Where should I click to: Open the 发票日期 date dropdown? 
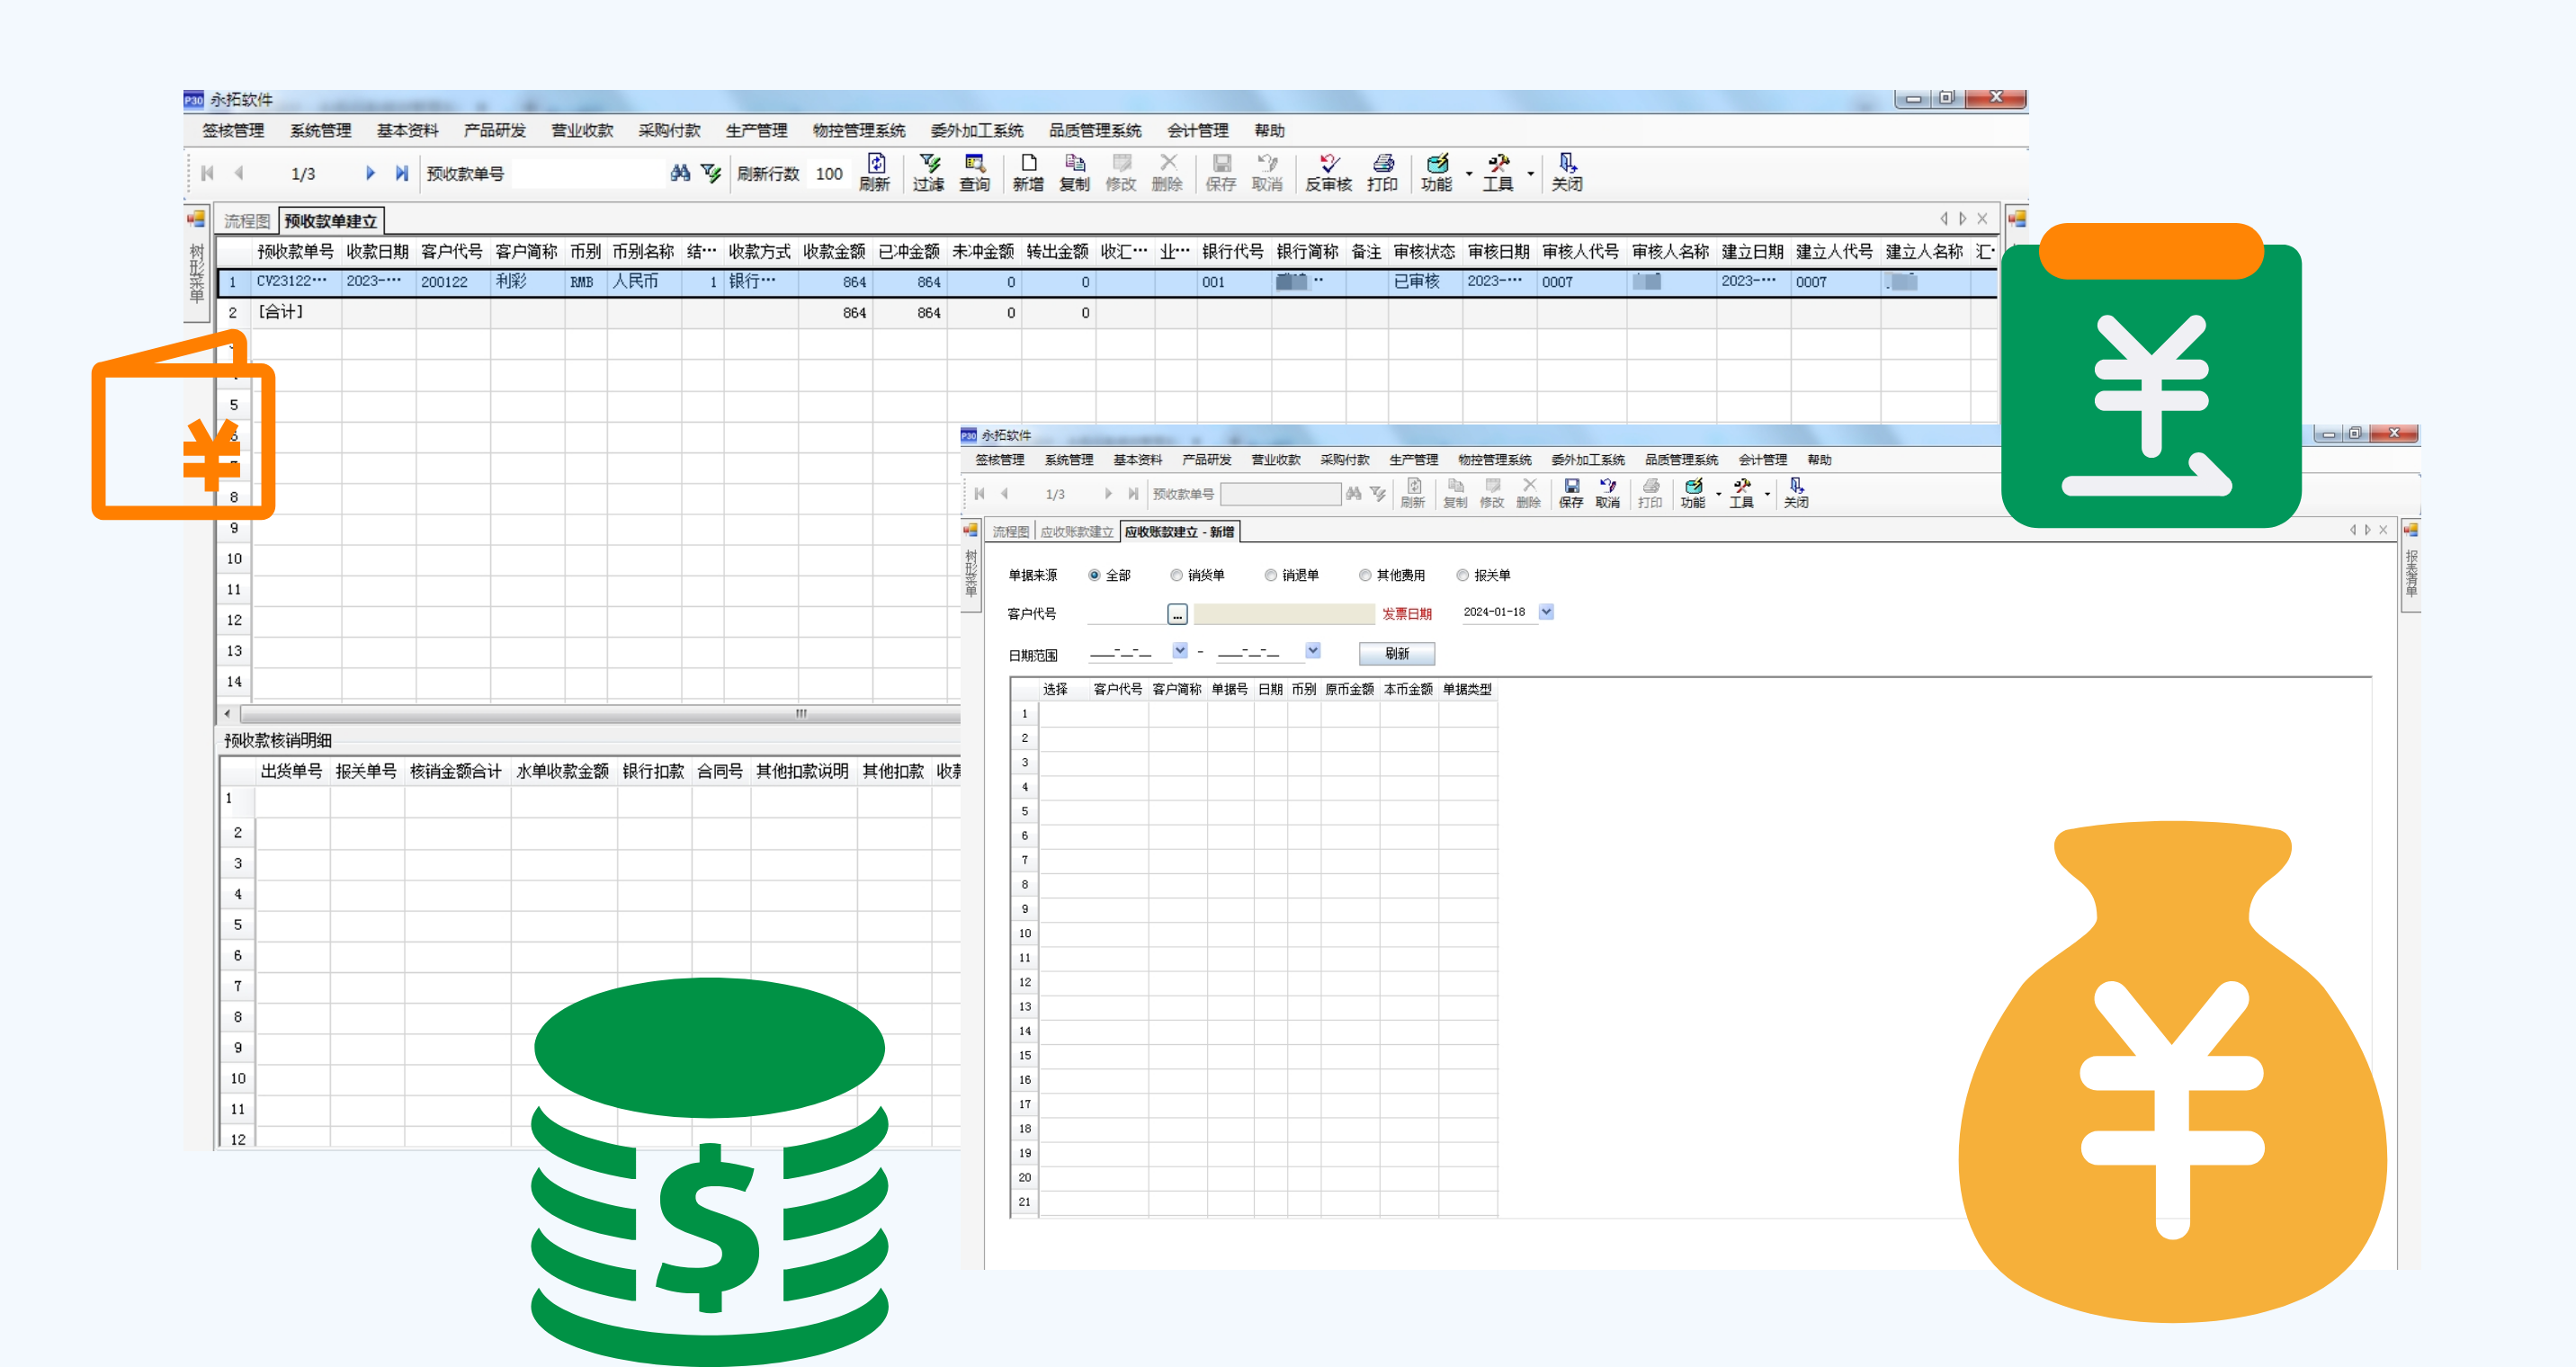click(1546, 612)
